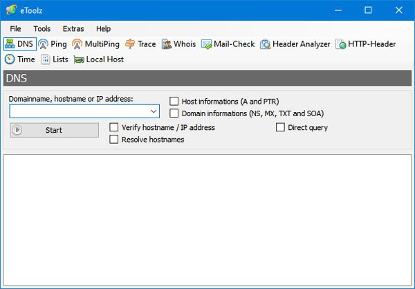Open the Extras menu
Viewport: 415px width, 289px height.
pyautogui.click(x=73, y=28)
